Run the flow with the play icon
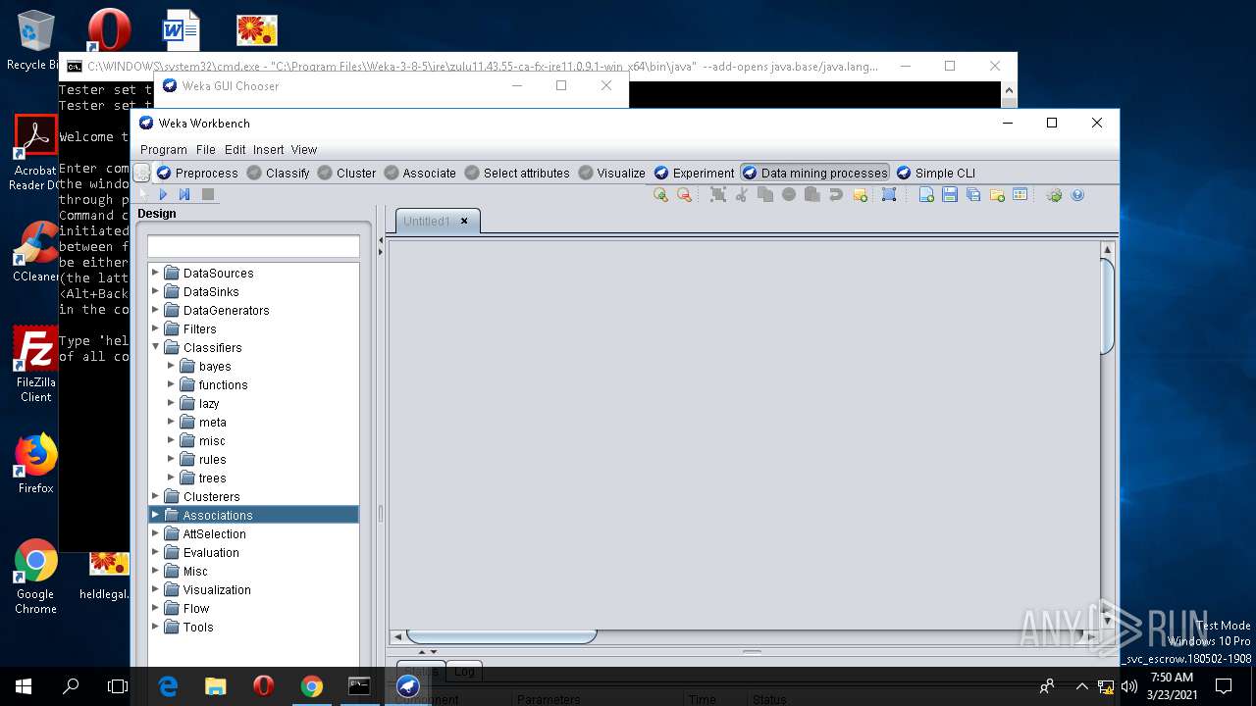Viewport: 1256px width, 706px height. point(164,194)
